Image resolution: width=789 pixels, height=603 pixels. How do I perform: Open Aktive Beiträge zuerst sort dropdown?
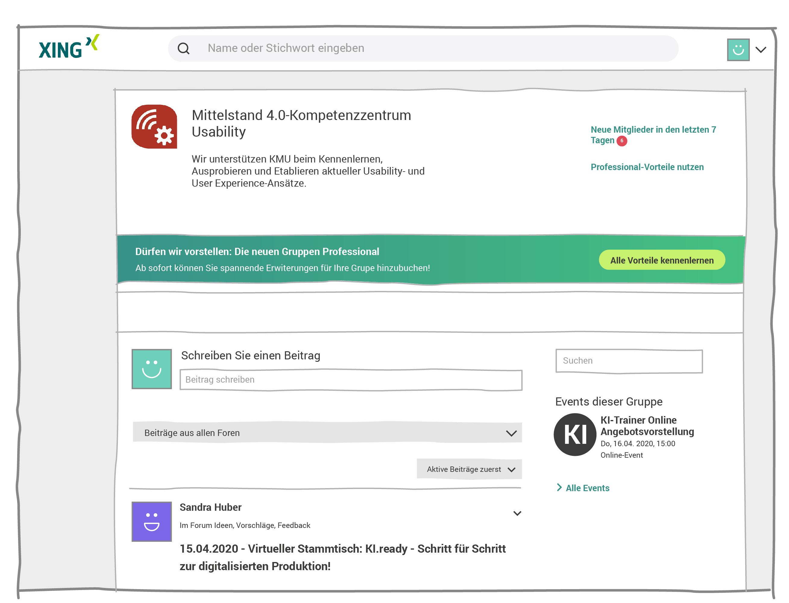[469, 469]
